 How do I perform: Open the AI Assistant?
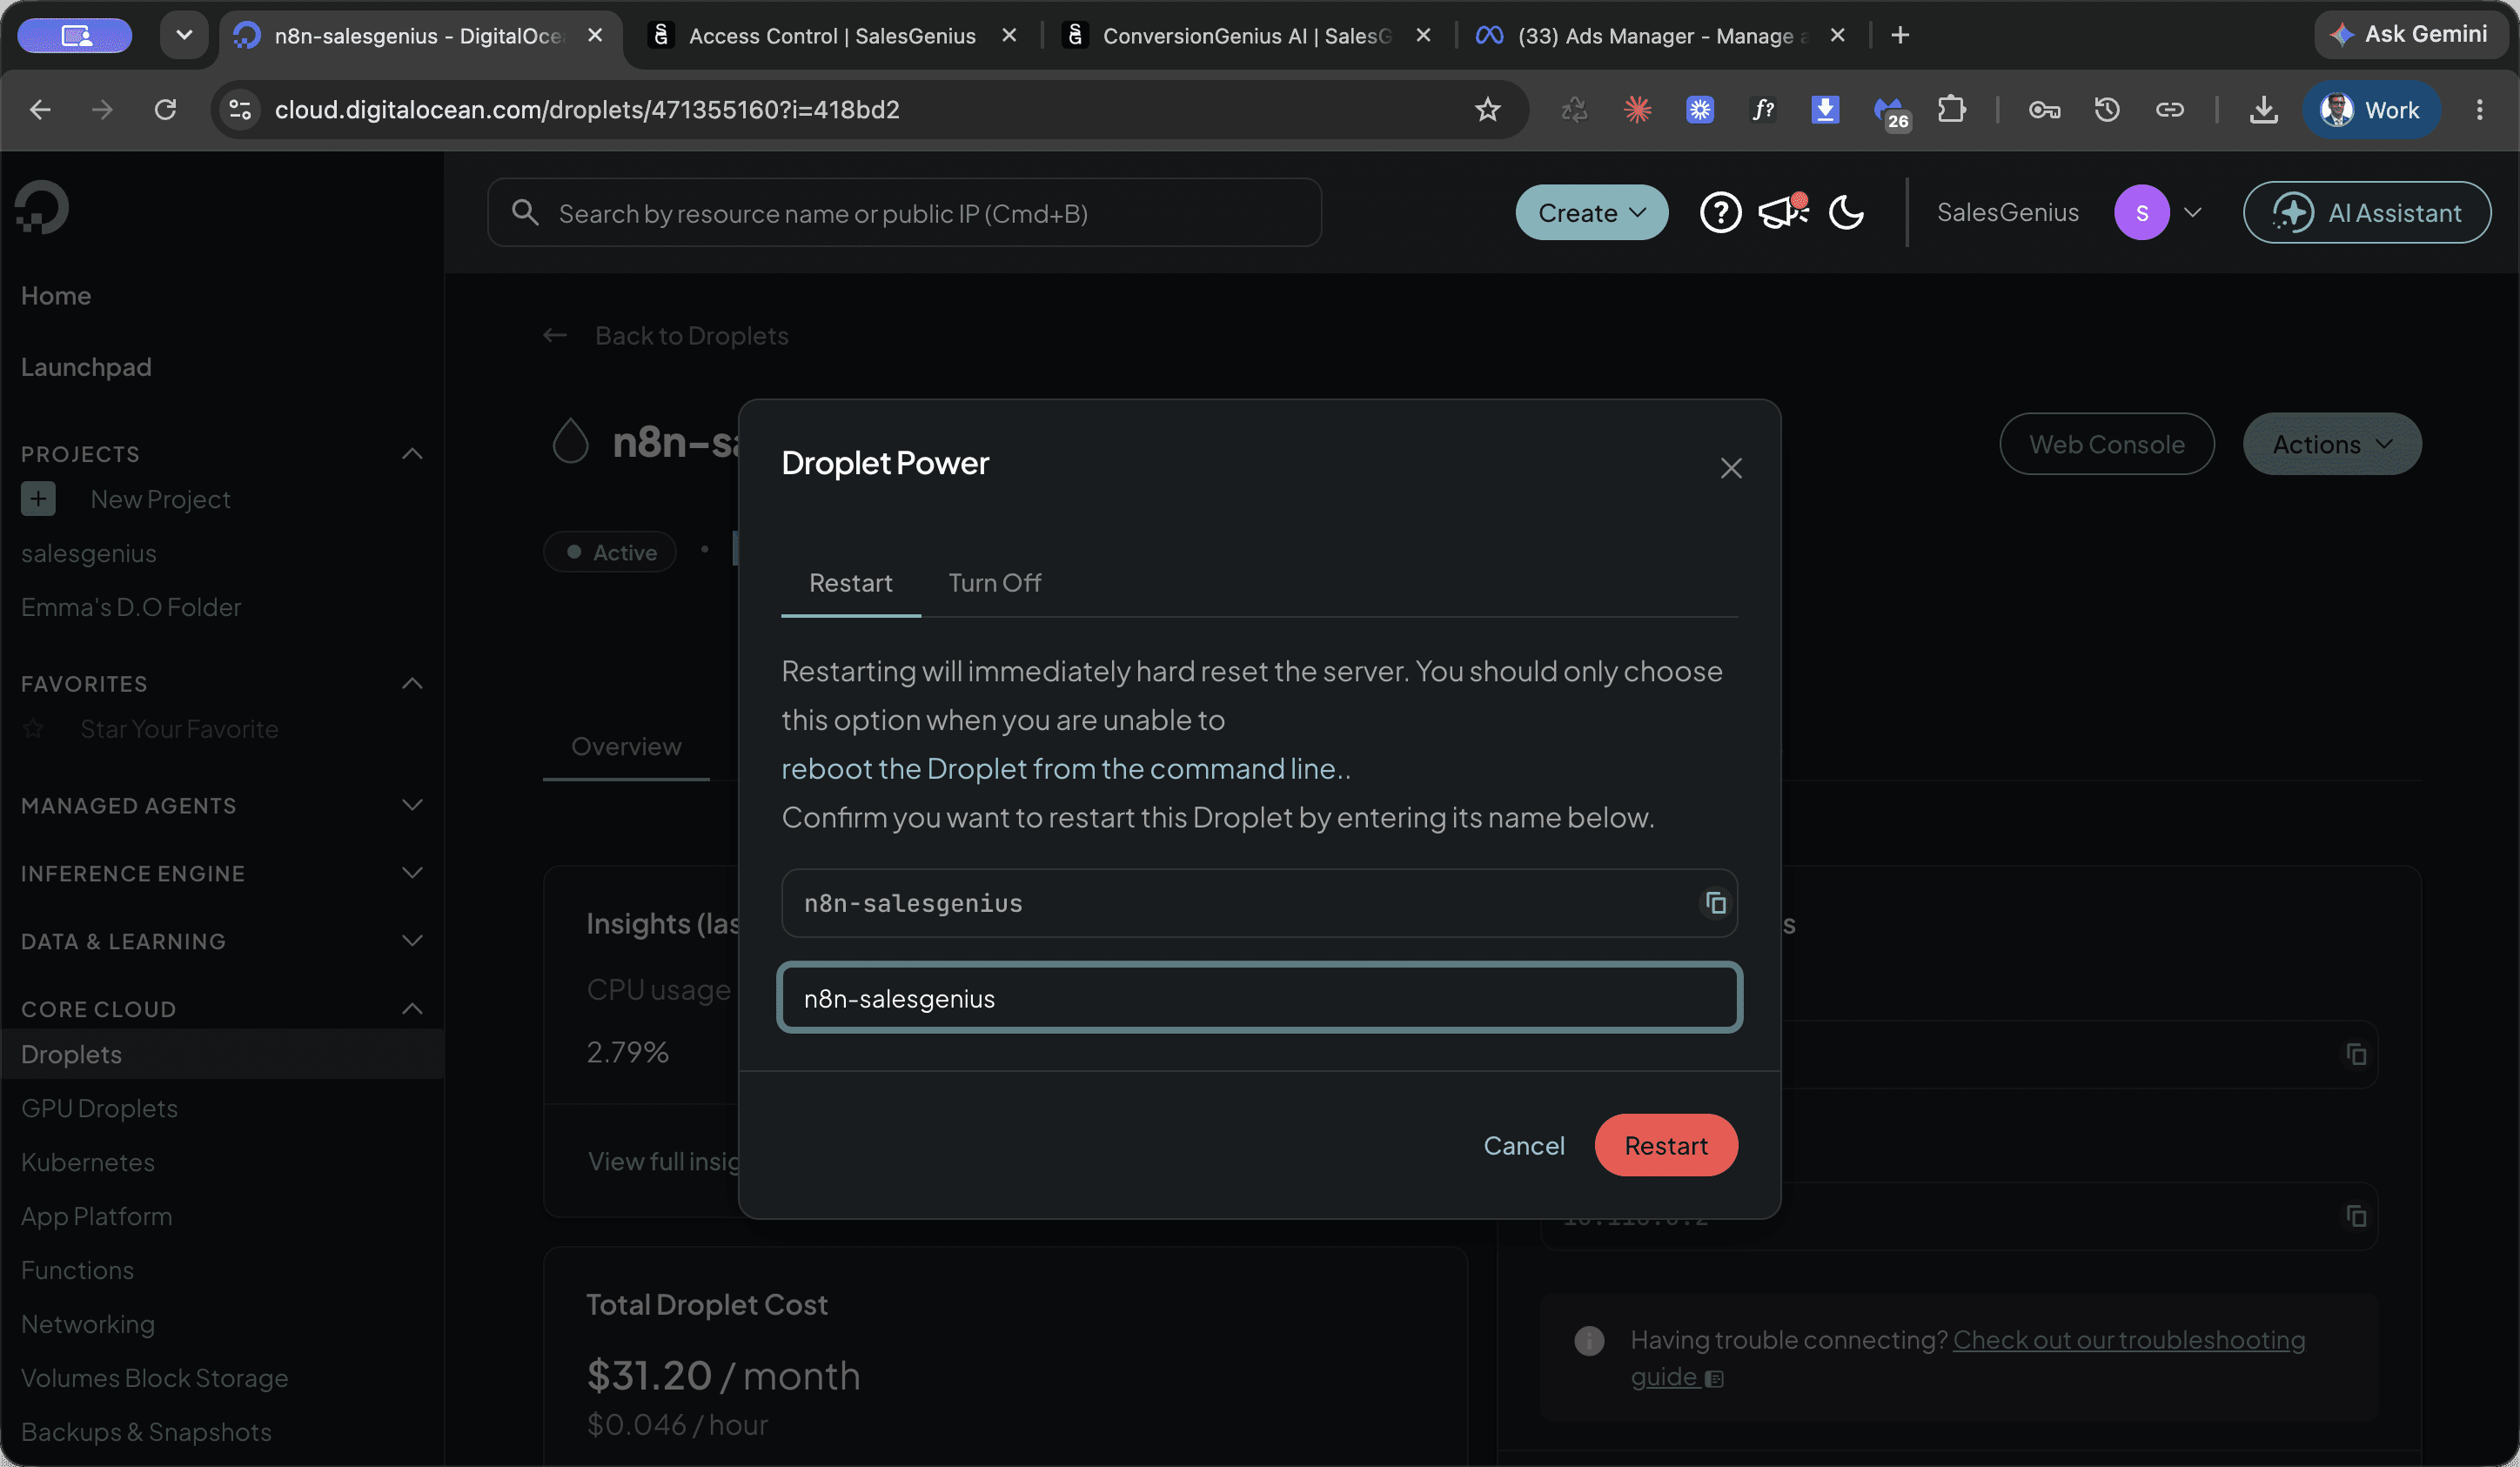tap(2366, 213)
